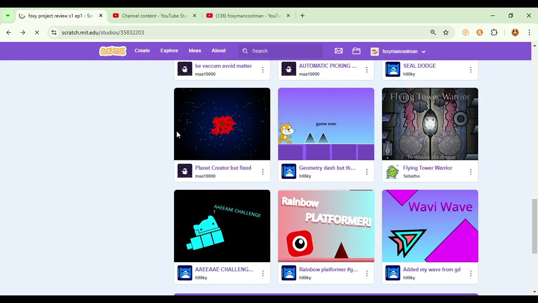Viewport: 538px width, 303px height.
Task: Open the game over Geometry dash thumbnail
Action: click(x=326, y=124)
